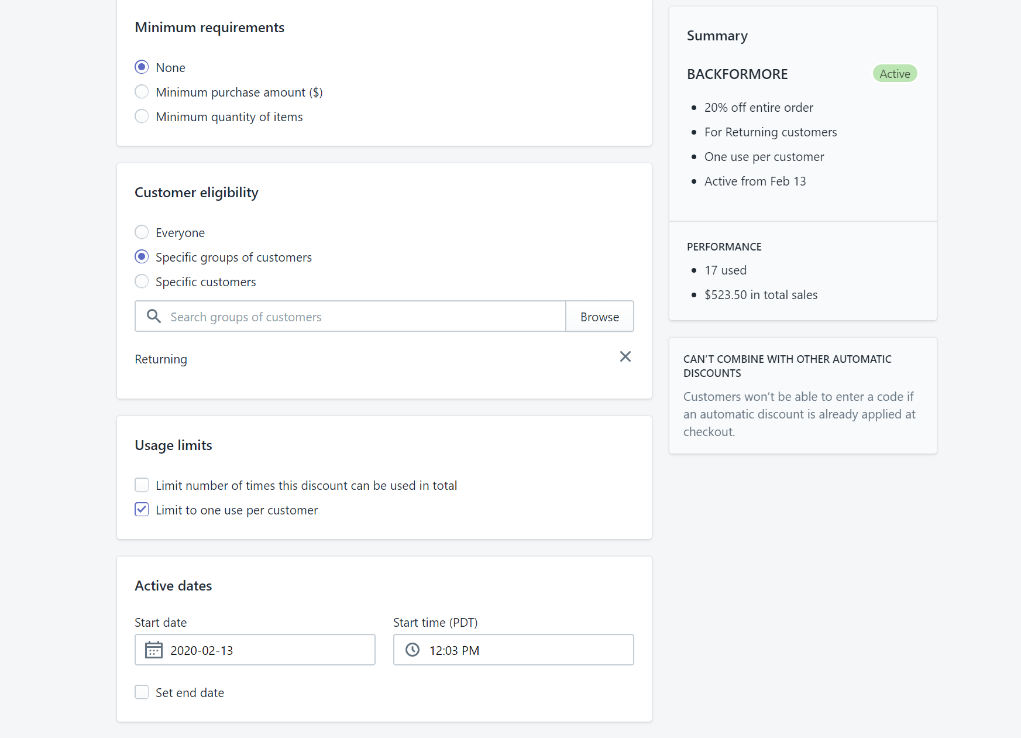
Task: Click the Browse button
Action: pyautogui.click(x=599, y=316)
